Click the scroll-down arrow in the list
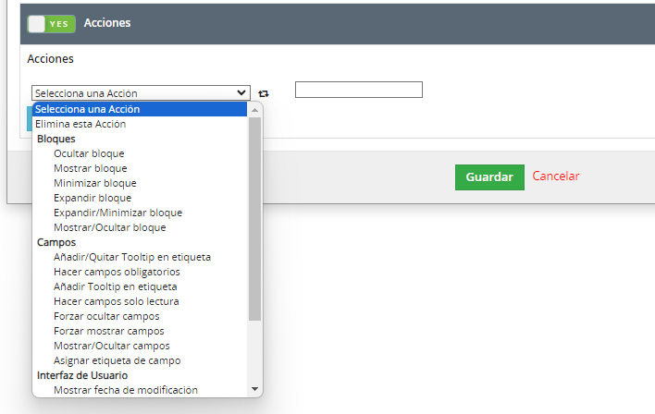 254,389
